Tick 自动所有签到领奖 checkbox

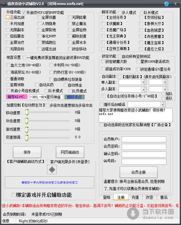tap(119, 56)
